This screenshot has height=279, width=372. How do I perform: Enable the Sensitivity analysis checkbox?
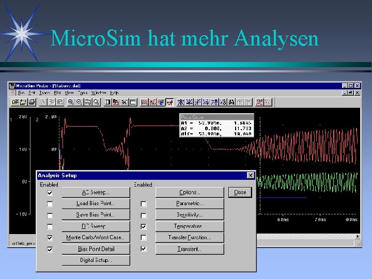click(x=143, y=215)
